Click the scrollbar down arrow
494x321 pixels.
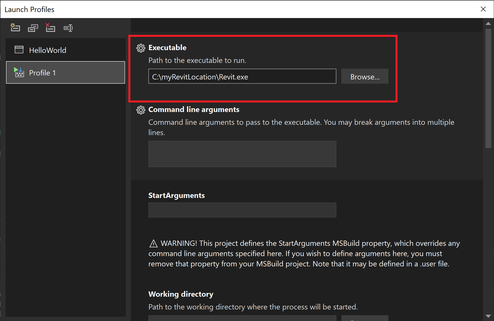coord(488,316)
